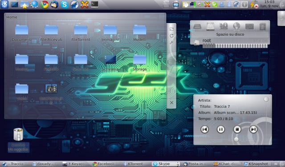Open the Scrivania desktop folder

click(110, 63)
